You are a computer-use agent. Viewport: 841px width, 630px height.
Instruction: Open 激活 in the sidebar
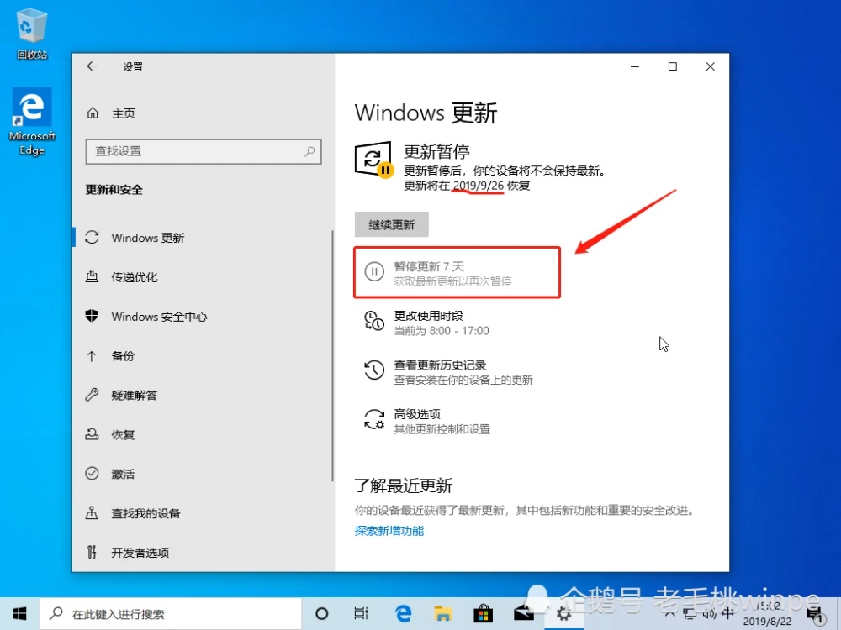(x=123, y=474)
